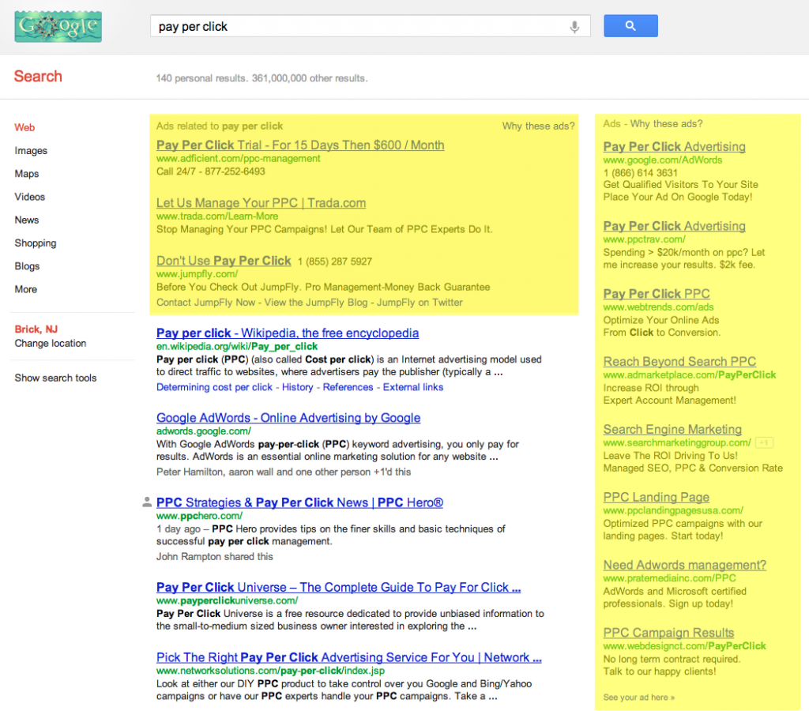Click the Wikipedia 'History' sitelink
This screenshot has height=711, width=809.
coord(298,387)
